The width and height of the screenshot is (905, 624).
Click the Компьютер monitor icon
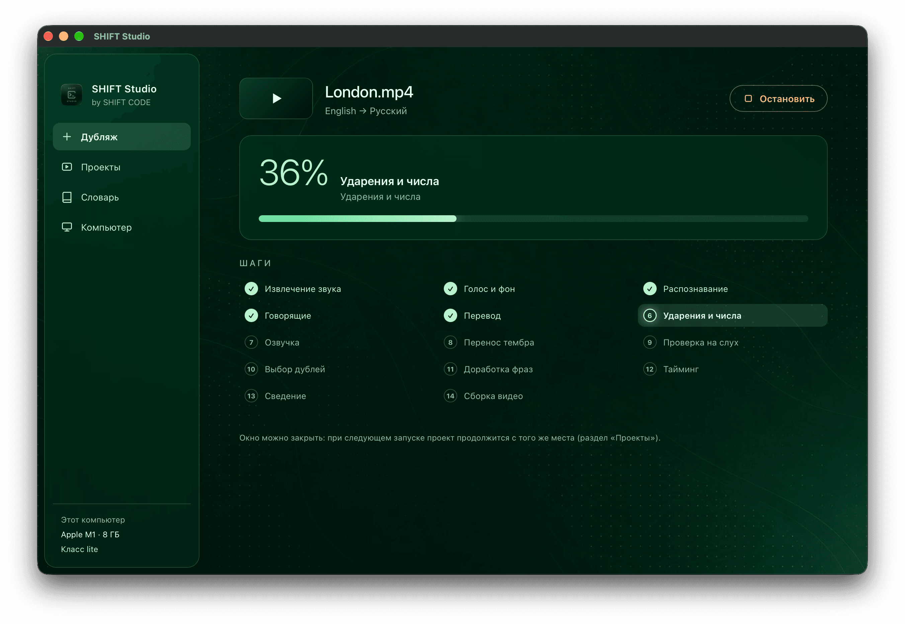67,227
